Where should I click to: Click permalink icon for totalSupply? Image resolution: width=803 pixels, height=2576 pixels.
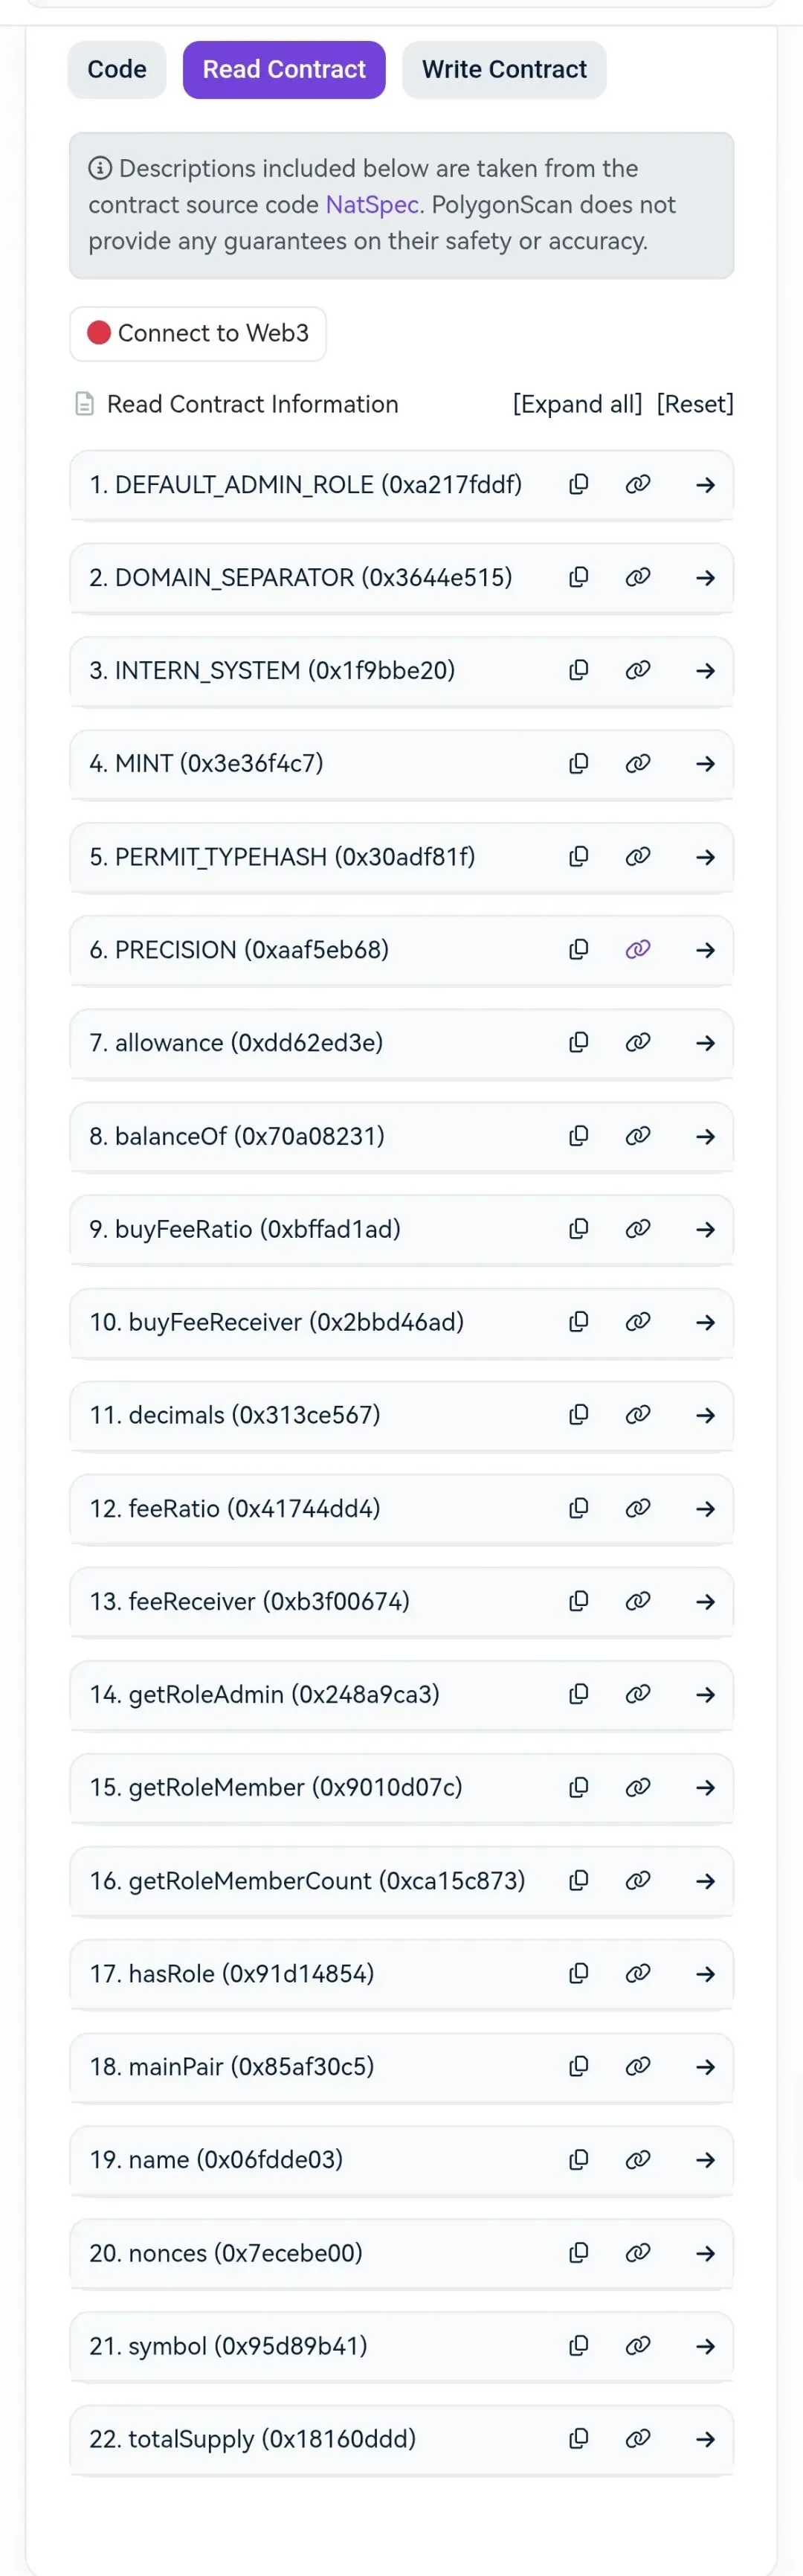click(x=637, y=2438)
